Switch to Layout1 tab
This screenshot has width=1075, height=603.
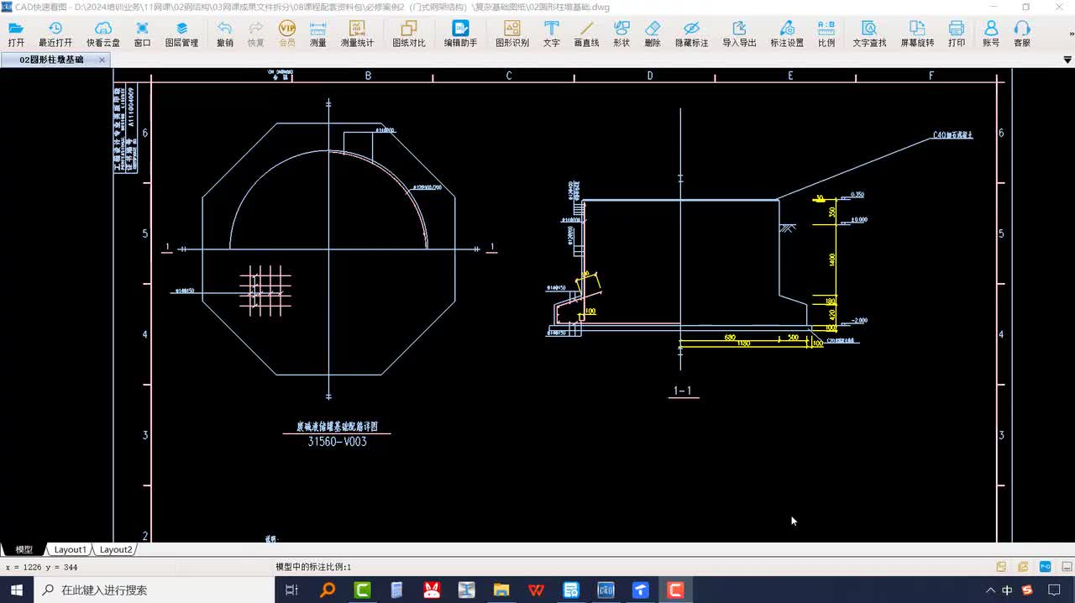click(70, 549)
